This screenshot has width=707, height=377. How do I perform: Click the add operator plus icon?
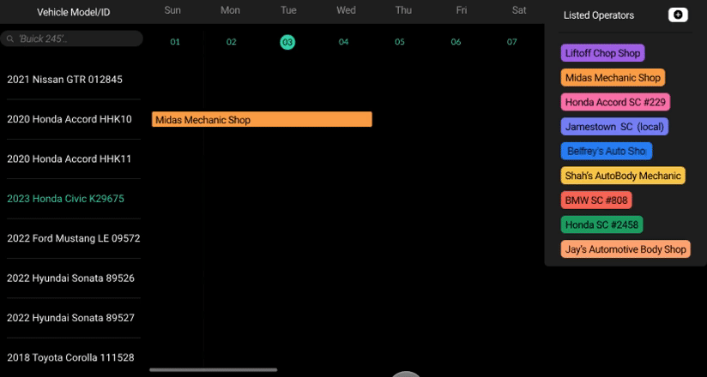(x=678, y=15)
